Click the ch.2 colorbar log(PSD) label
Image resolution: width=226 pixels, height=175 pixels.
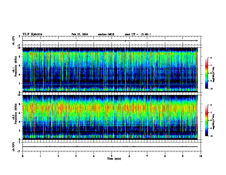[214, 122]
